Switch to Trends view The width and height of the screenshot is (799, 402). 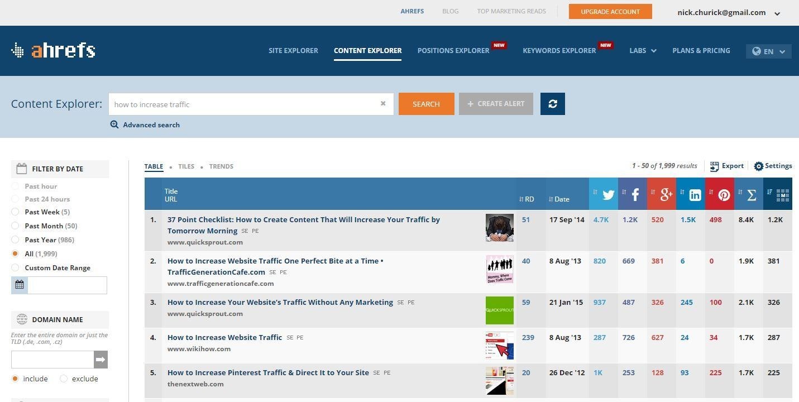tap(221, 166)
